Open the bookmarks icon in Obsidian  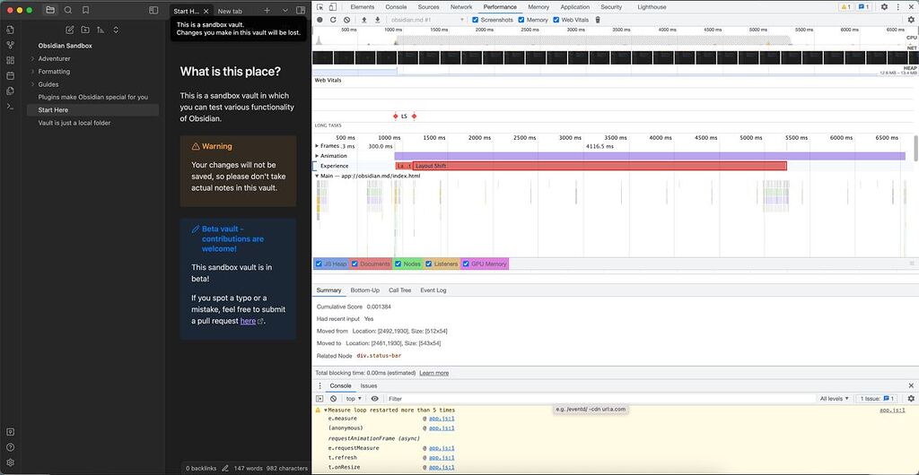coord(85,10)
